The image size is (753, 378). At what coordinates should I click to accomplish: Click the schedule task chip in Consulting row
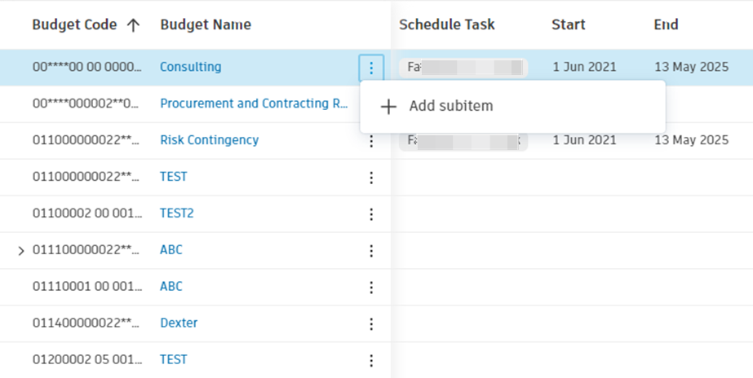click(x=463, y=67)
